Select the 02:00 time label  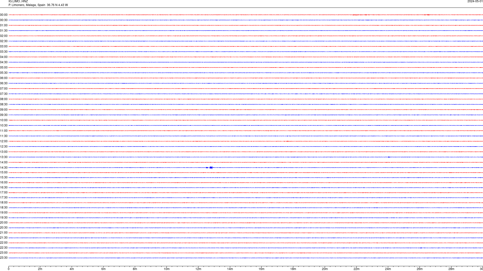pyautogui.click(x=4, y=36)
